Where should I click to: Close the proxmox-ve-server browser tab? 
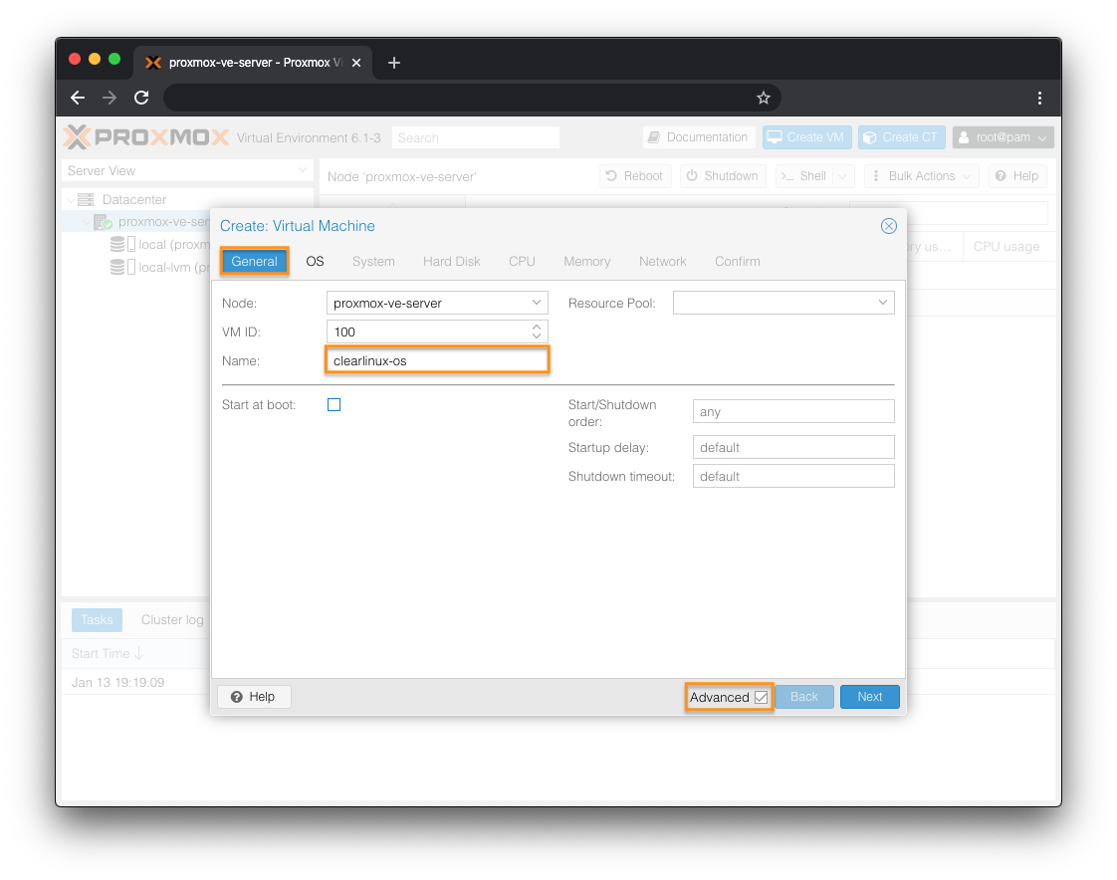(x=356, y=63)
